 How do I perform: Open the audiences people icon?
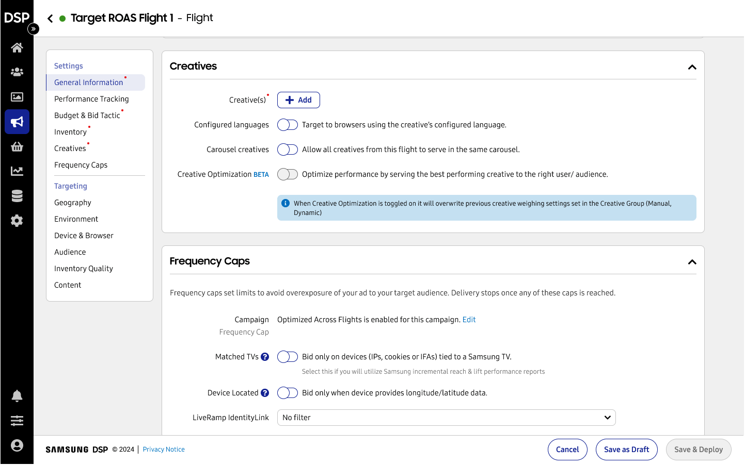click(x=17, y=72)
